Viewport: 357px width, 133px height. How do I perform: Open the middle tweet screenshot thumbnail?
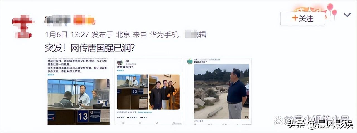[x=148, y=91]
